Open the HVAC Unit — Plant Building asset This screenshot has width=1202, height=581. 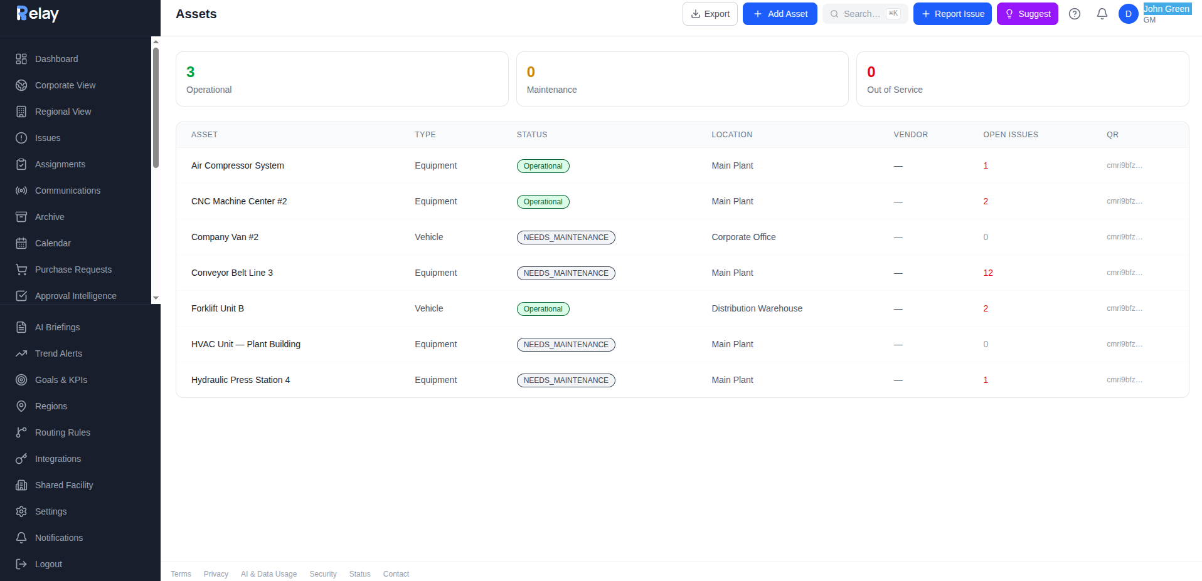point(246,344)
